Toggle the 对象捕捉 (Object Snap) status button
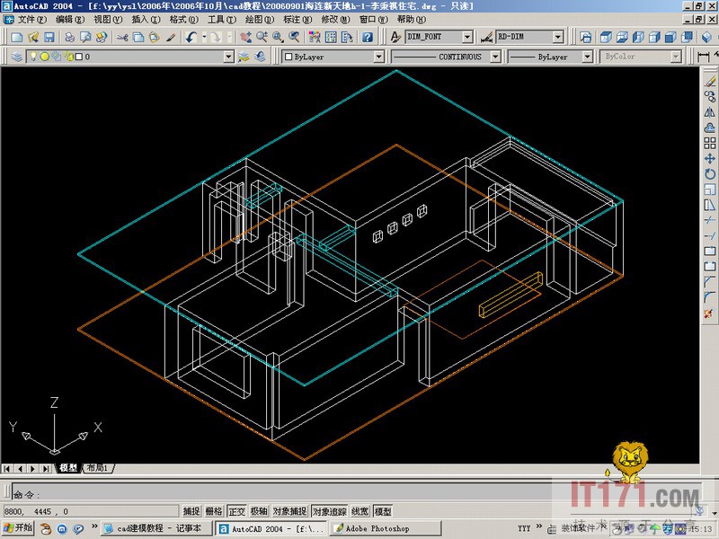Viewport: 719px width, 539px height. coord(290,511)
